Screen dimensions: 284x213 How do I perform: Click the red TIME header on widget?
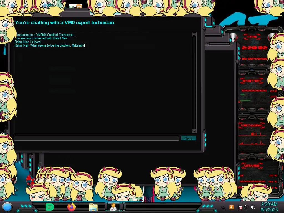coord(252,37)
